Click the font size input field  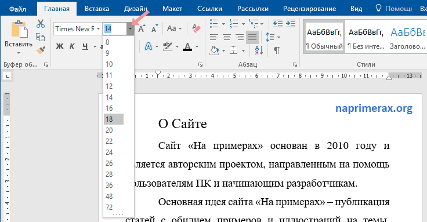(x=115, y=28)
